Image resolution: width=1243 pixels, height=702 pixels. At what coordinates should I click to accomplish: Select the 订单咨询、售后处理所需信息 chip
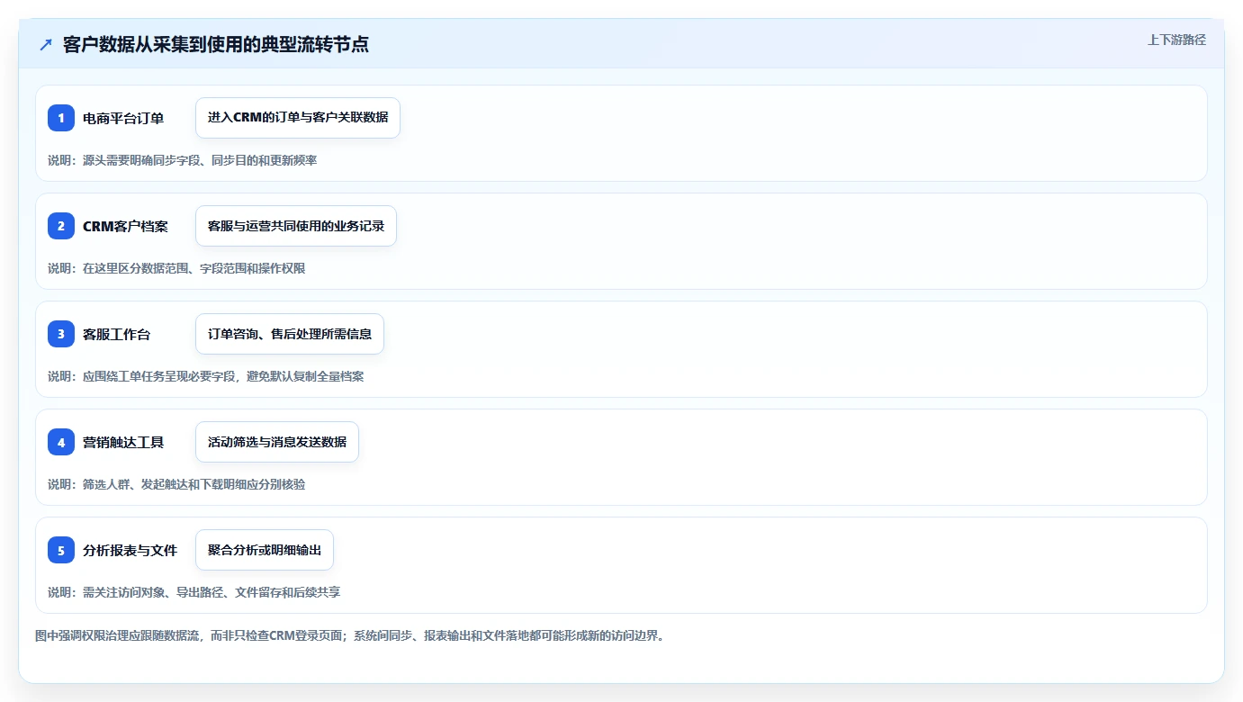[290, 334]
